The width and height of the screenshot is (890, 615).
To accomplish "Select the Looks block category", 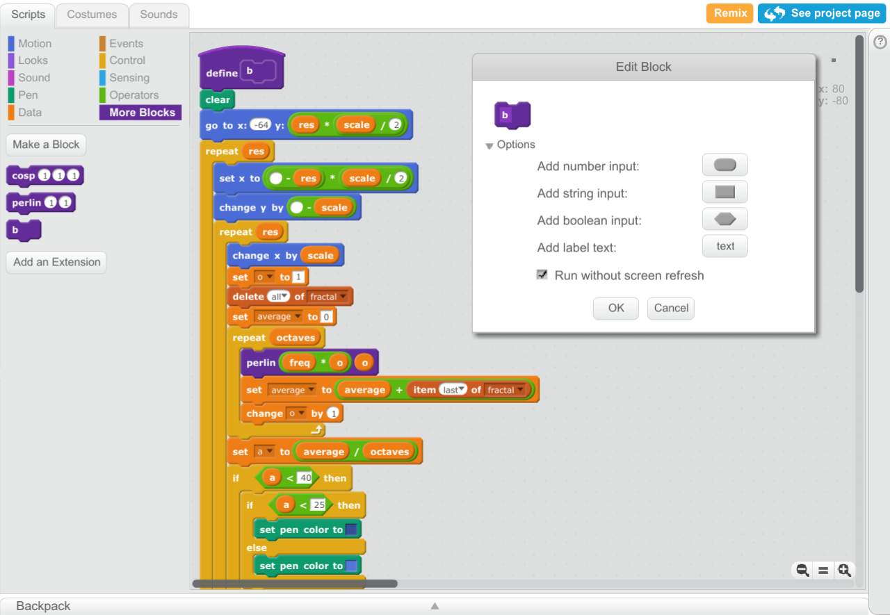I will [33, 60].
